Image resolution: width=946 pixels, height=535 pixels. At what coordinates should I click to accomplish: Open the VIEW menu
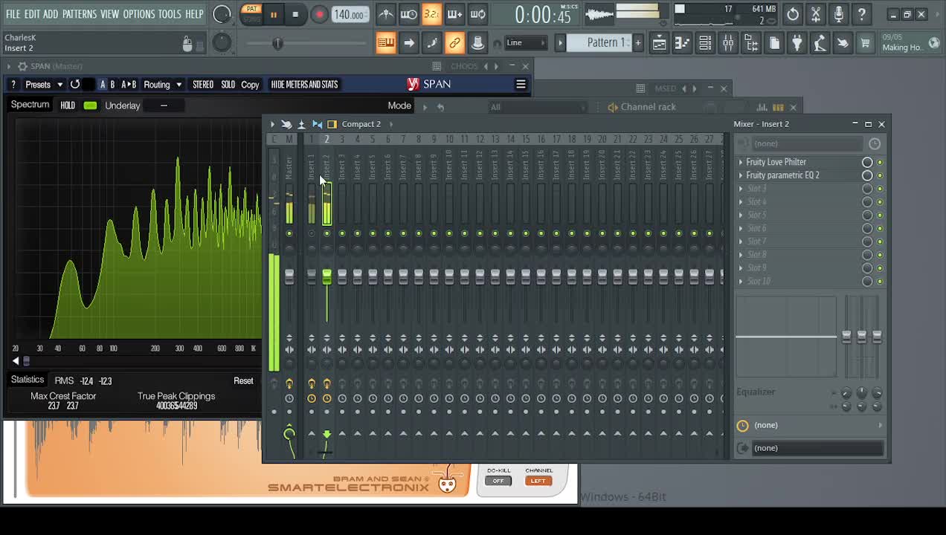109,14
